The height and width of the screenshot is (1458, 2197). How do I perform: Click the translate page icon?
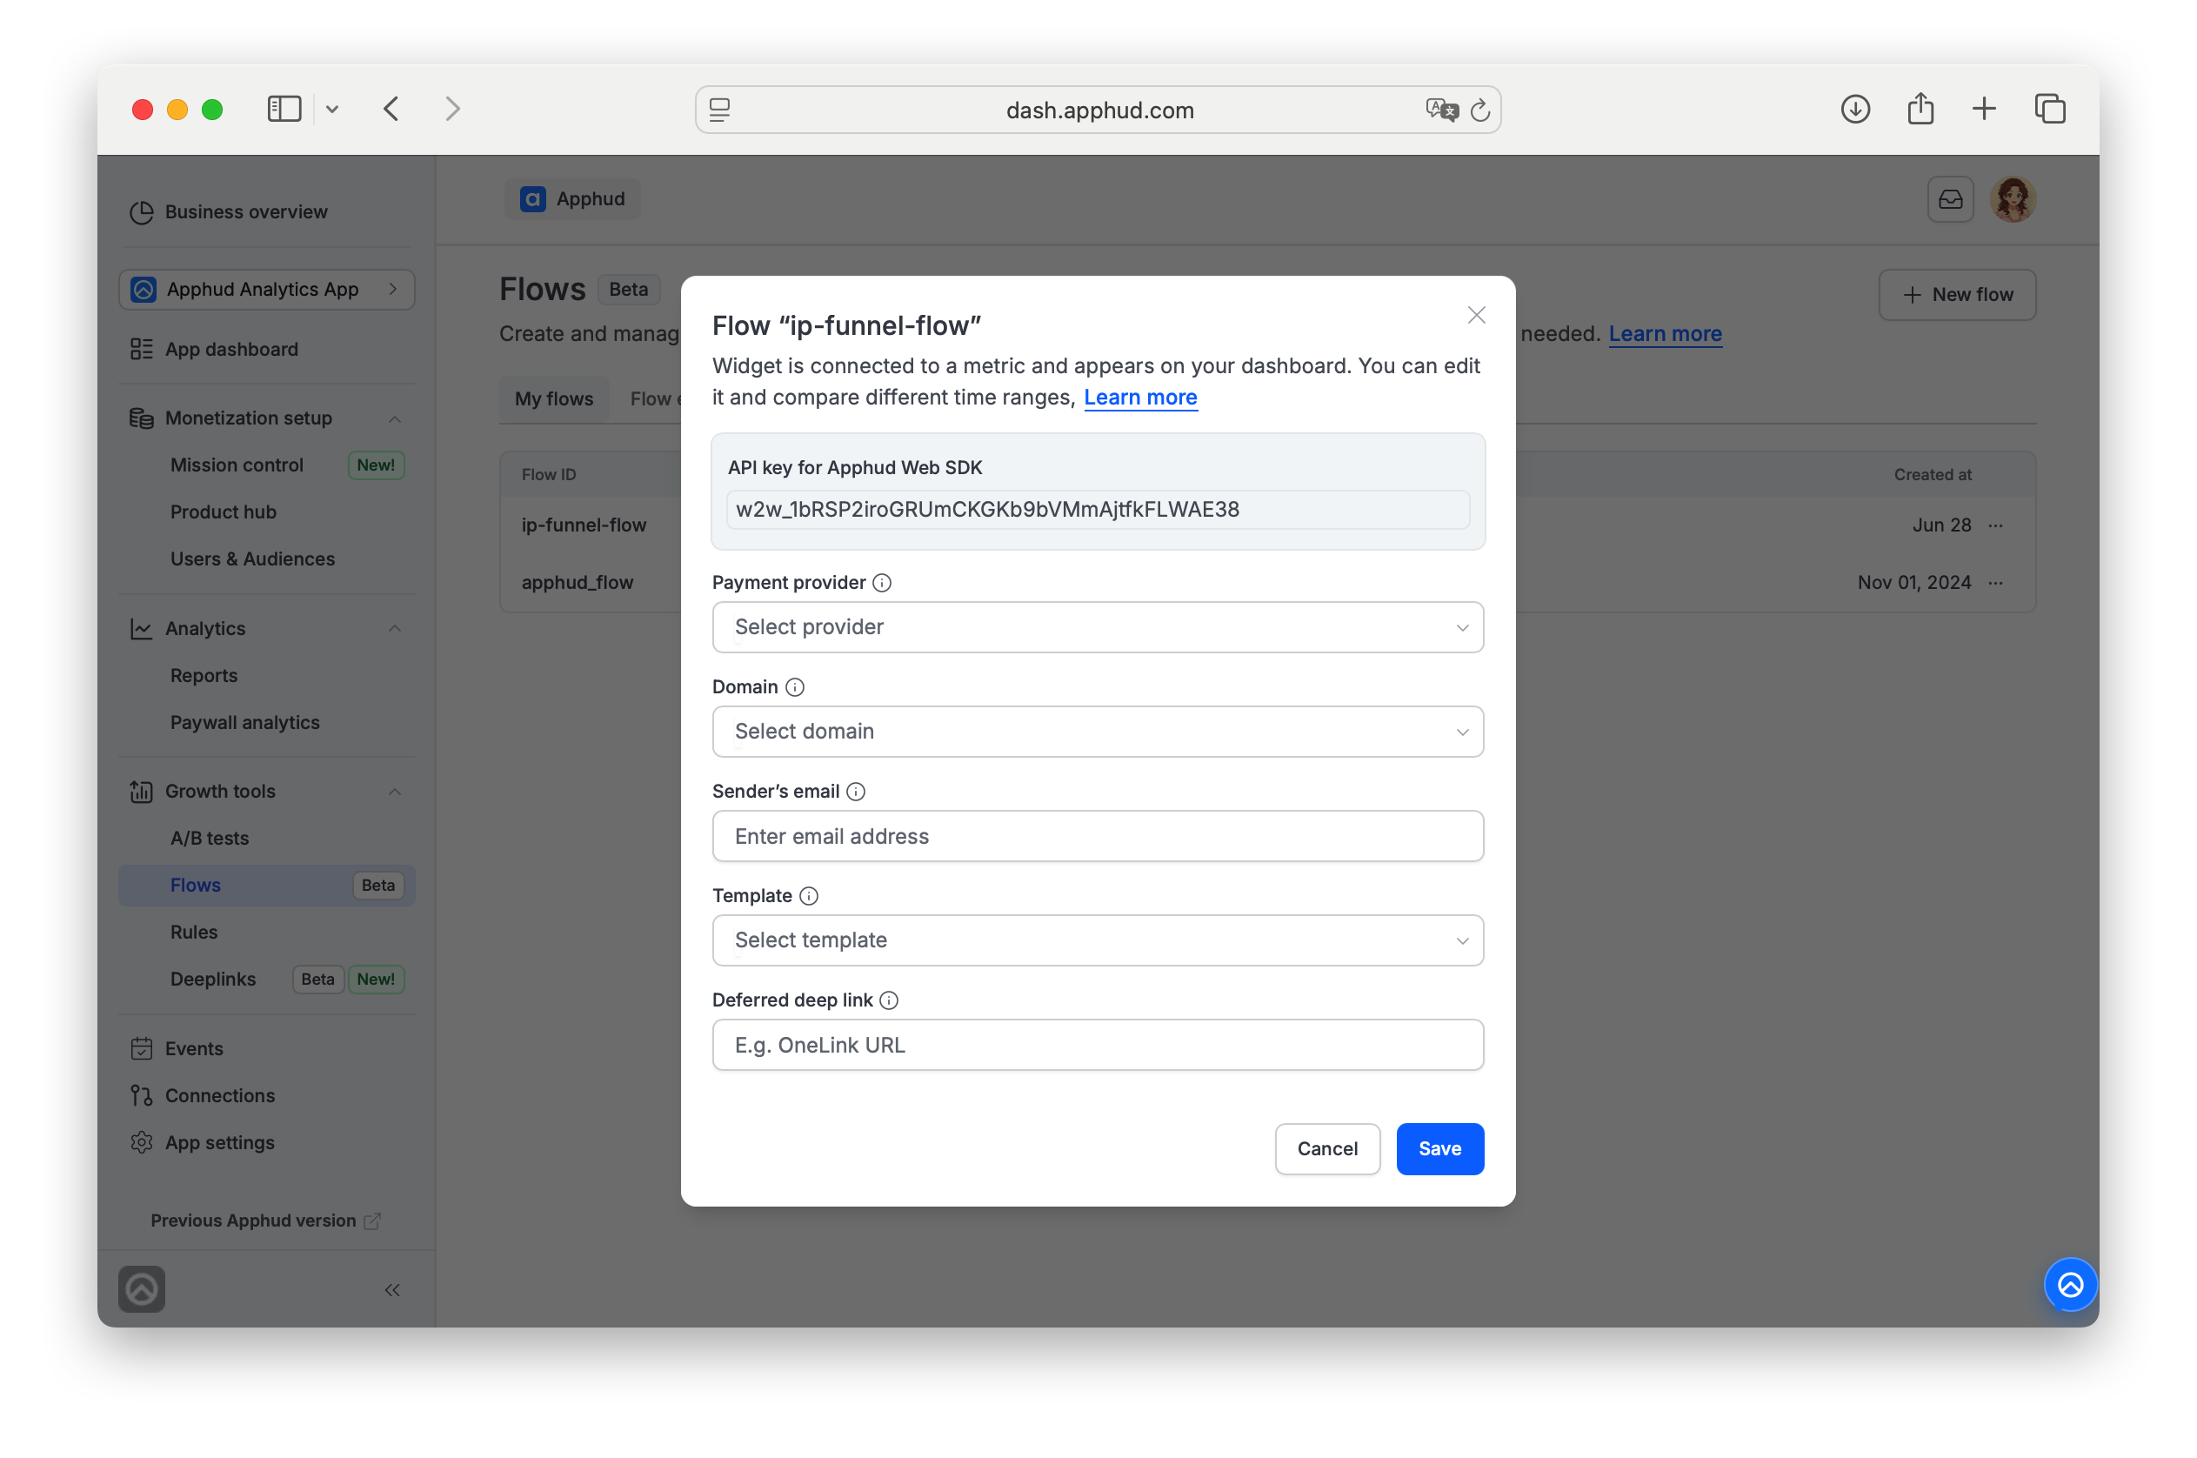[x=1441, y=110]
